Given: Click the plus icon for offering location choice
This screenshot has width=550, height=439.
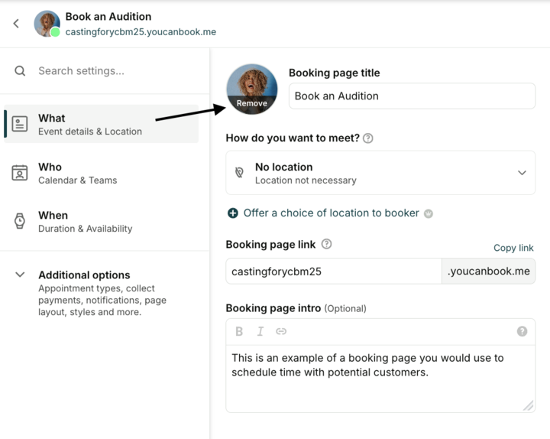Looking at the screenshot, I should 233,213.
